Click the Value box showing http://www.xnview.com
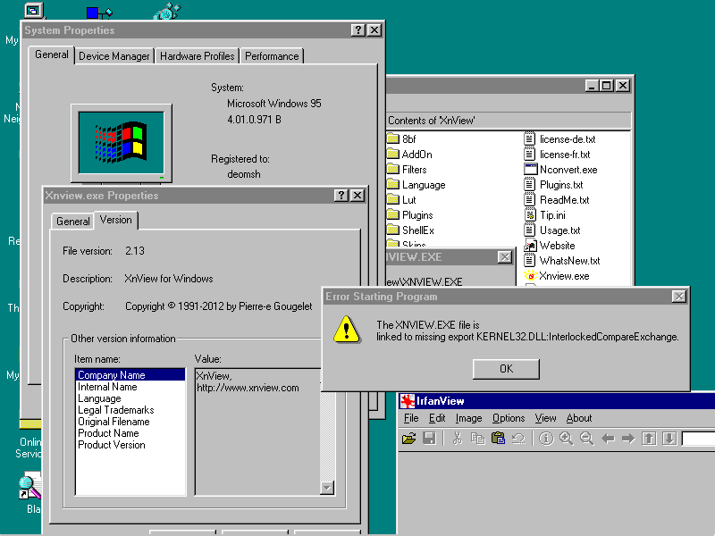 pyautogui.click(x=257, y=431)
